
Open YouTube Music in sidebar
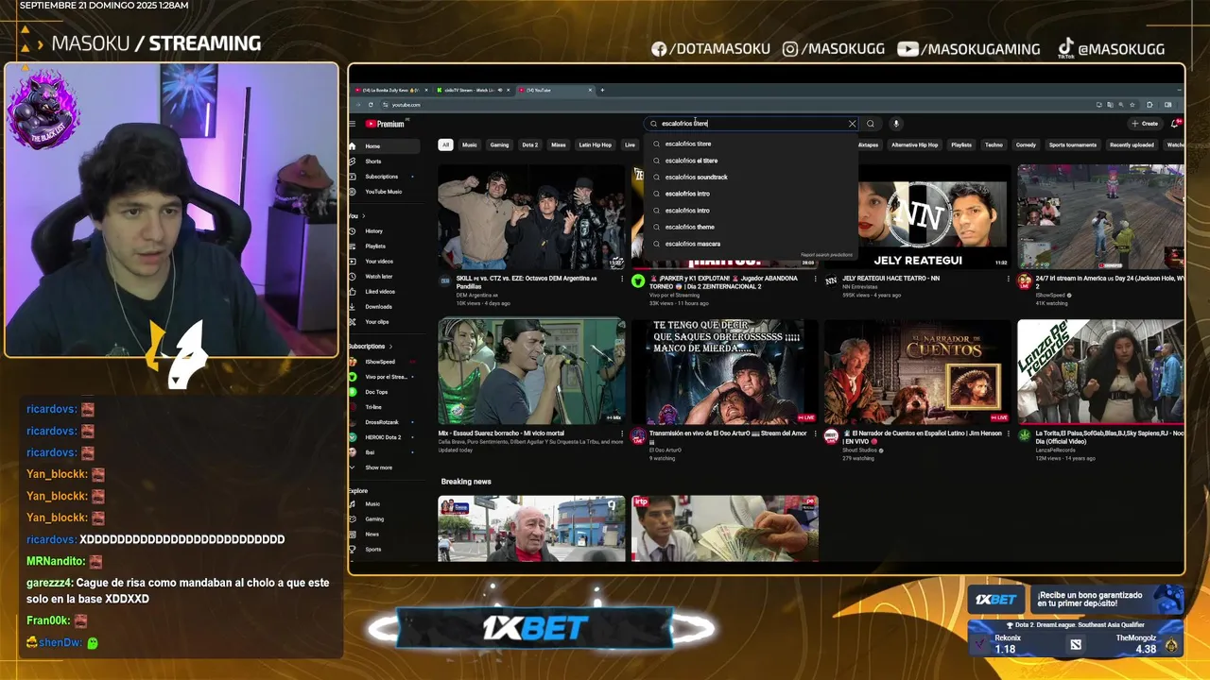coord(384,192)
